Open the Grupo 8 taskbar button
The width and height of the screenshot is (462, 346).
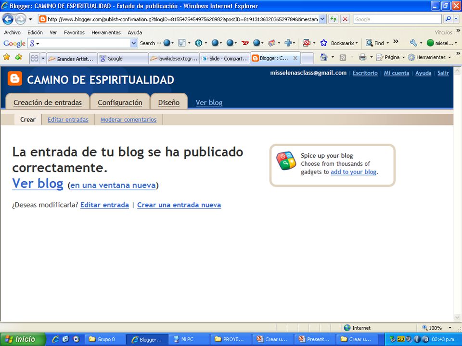(105, 339)
